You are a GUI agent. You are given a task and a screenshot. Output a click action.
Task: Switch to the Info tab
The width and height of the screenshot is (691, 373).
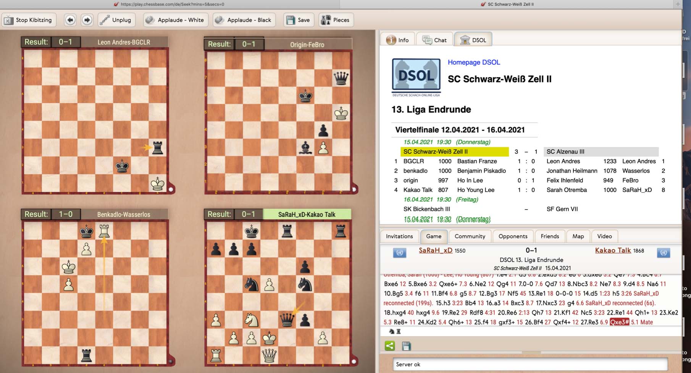pyautogui.click(x=398, y=40)
